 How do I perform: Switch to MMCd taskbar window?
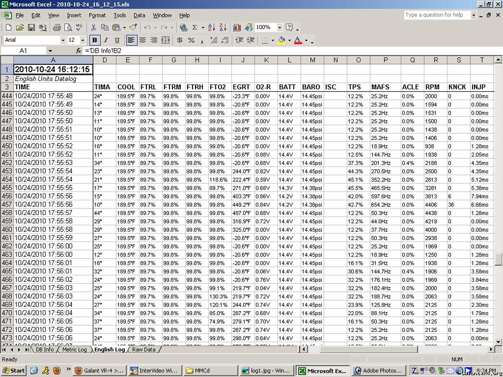tap(211, 370)
